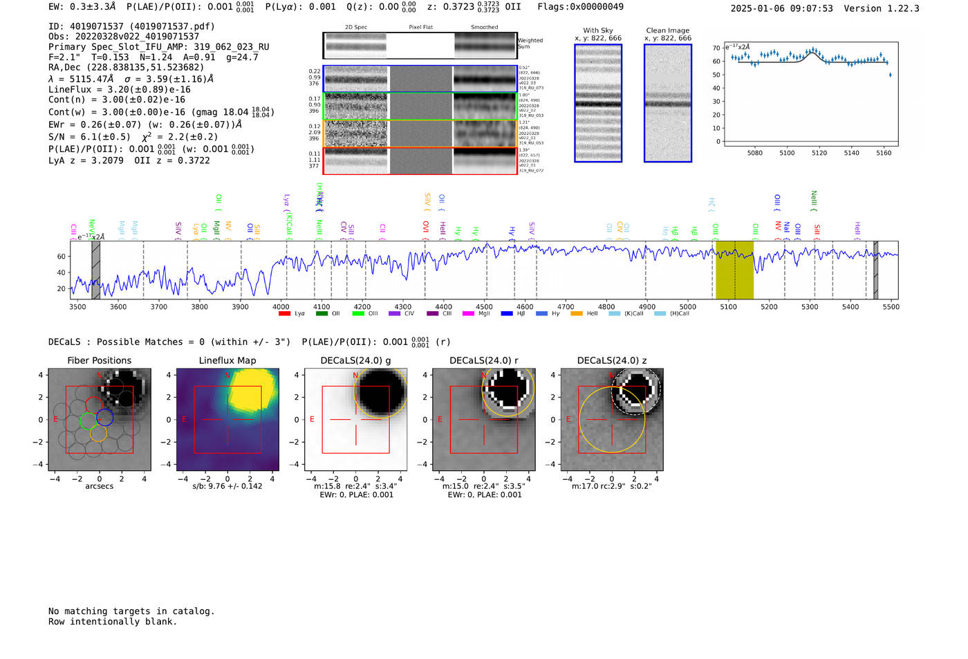Click the Obs: 20220328v022_4019071537 line
The image size is (968, 659).
[x=124, y=37]
